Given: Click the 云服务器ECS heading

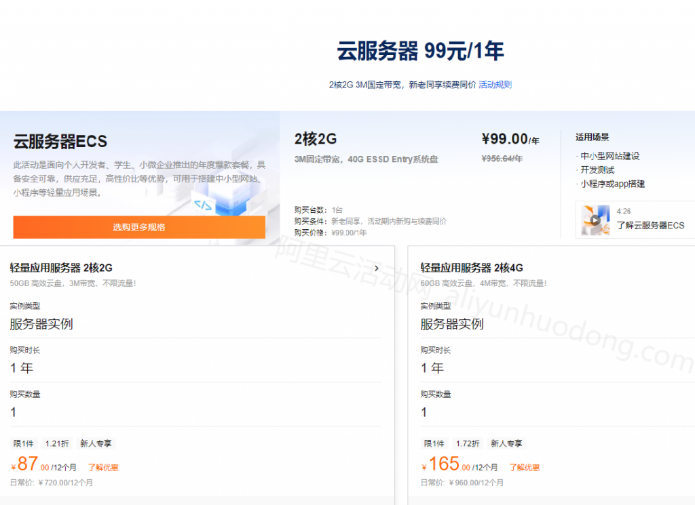Looking at the screenshot, I should point(60,142).
